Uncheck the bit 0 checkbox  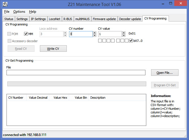tap(131, 41)
